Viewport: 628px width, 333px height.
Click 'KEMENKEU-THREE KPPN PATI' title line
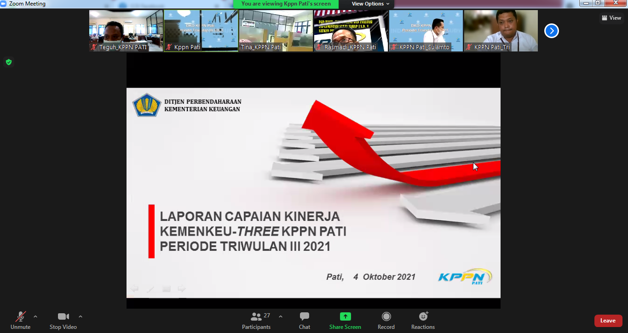tap(253, 231)
